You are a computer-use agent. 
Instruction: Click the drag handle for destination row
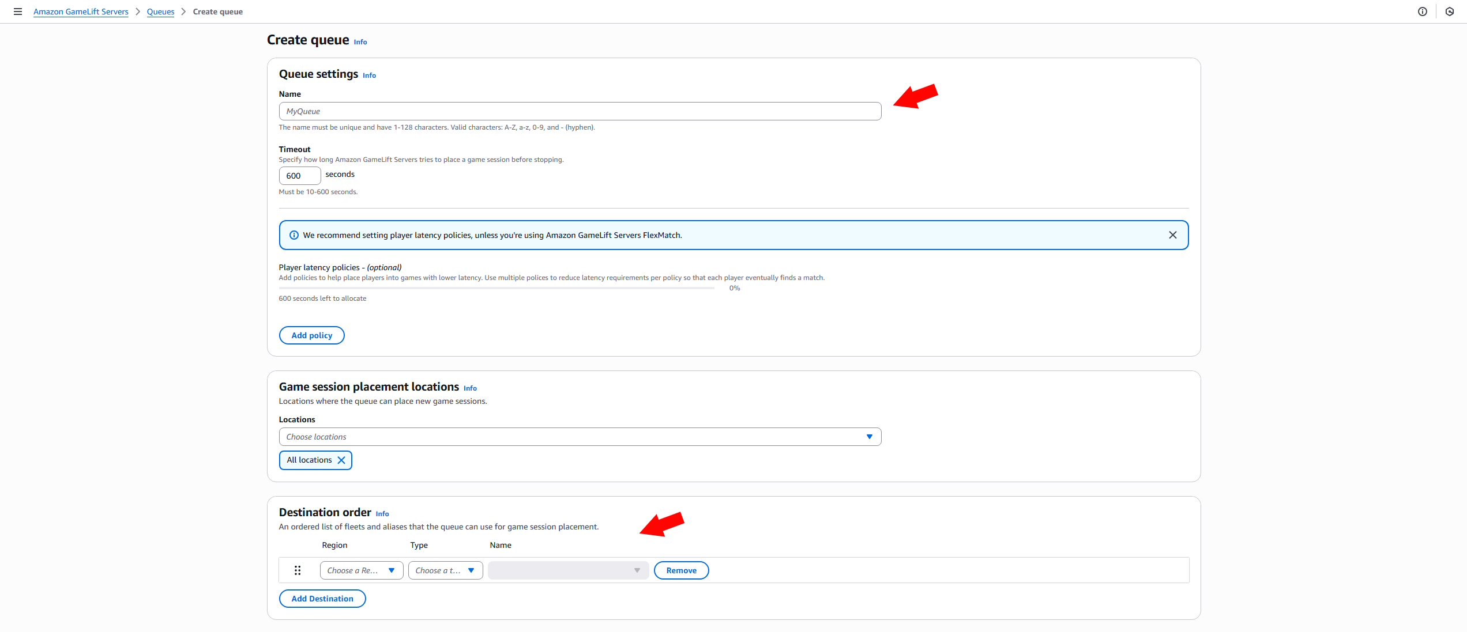pyautogui.click(x=298, y=570)
